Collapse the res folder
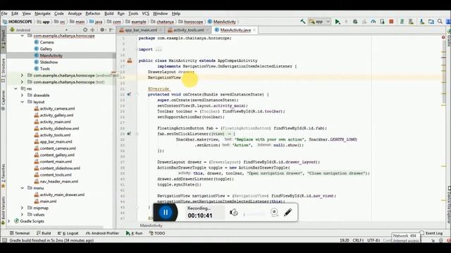This screenshot has width=451, height=253. 16,89
